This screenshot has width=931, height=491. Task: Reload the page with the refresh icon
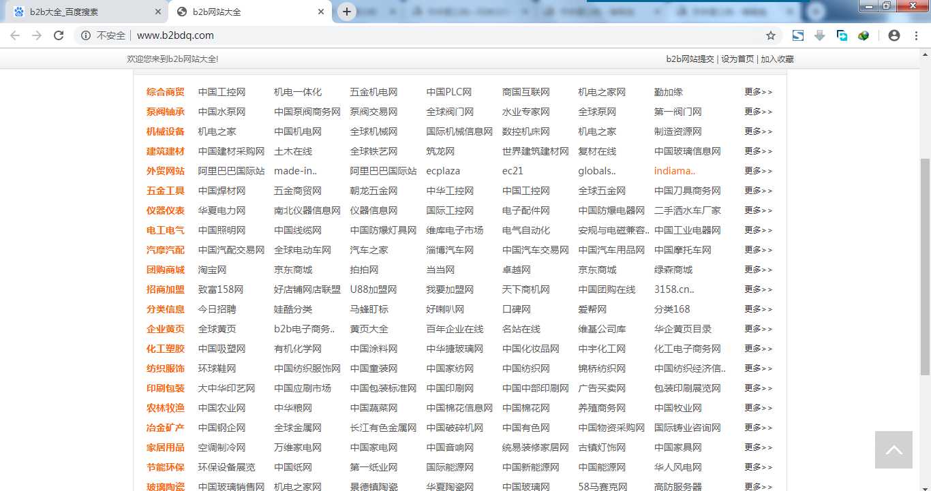coord(59,35)
